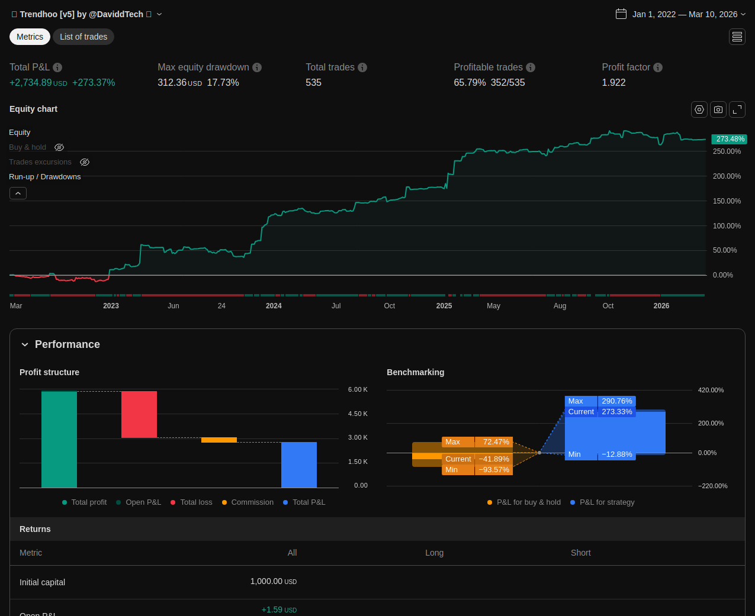Take a snapshot with the camera icon

(x=718, y=109)
